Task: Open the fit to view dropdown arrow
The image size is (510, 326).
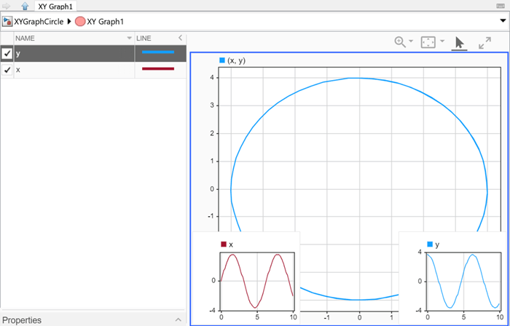Action: 442,41
